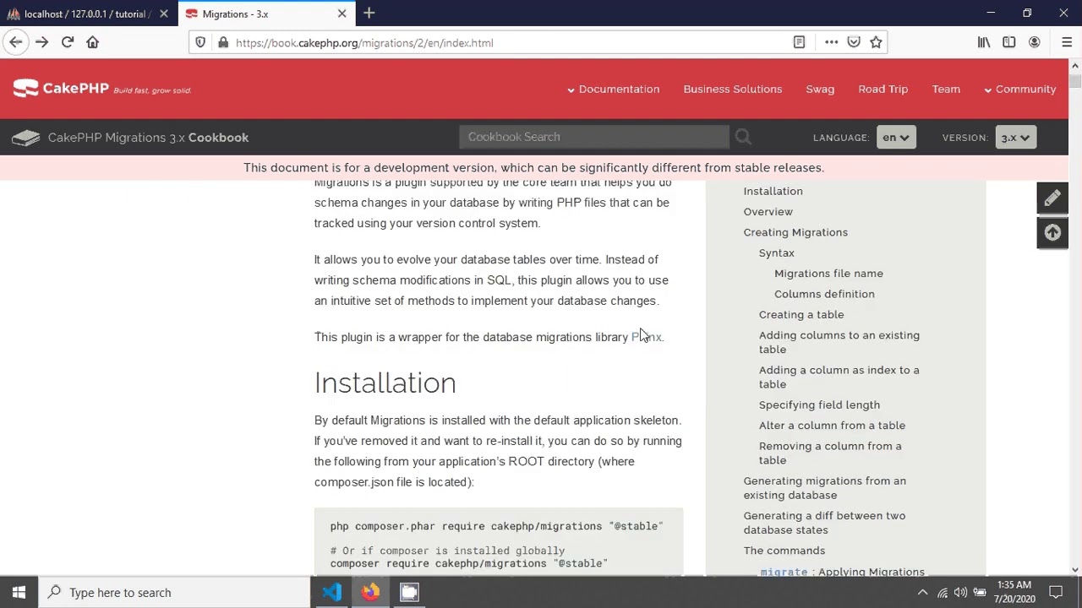Viewport: 1082px width, 608px height.
Task: Bookmark this page with the star icon
Action: 876,42
